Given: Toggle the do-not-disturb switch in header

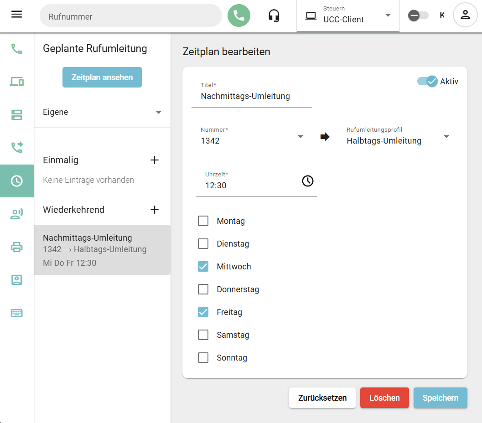Looking at the screenshot, I should click(418, 16).
